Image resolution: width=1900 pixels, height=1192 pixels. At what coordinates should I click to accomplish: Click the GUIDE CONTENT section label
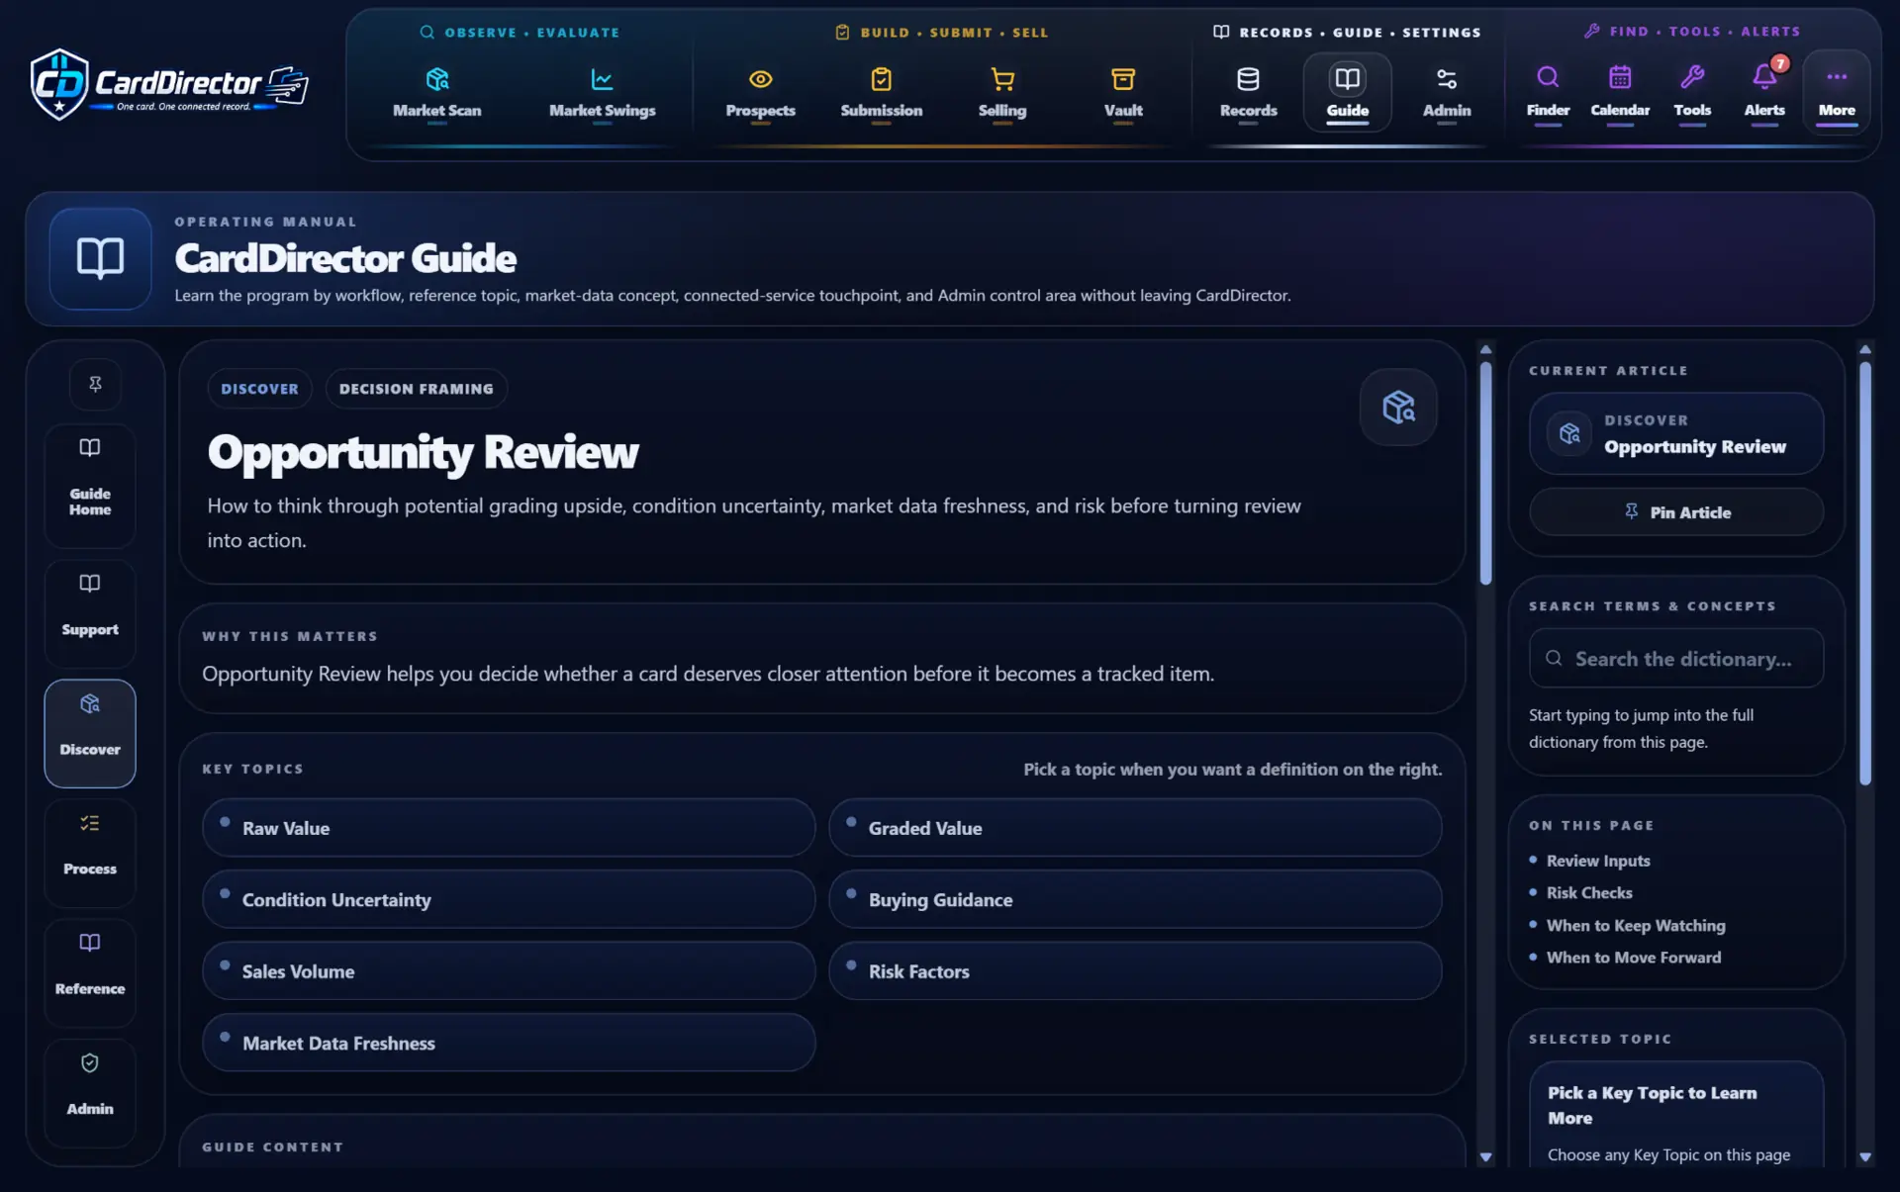coord(273,1146)
